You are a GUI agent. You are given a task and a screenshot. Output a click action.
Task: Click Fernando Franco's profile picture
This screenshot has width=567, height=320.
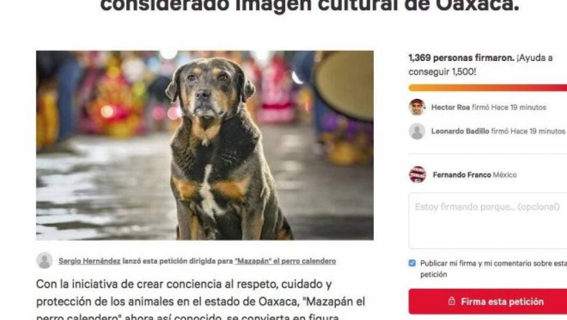pos(417,174)
